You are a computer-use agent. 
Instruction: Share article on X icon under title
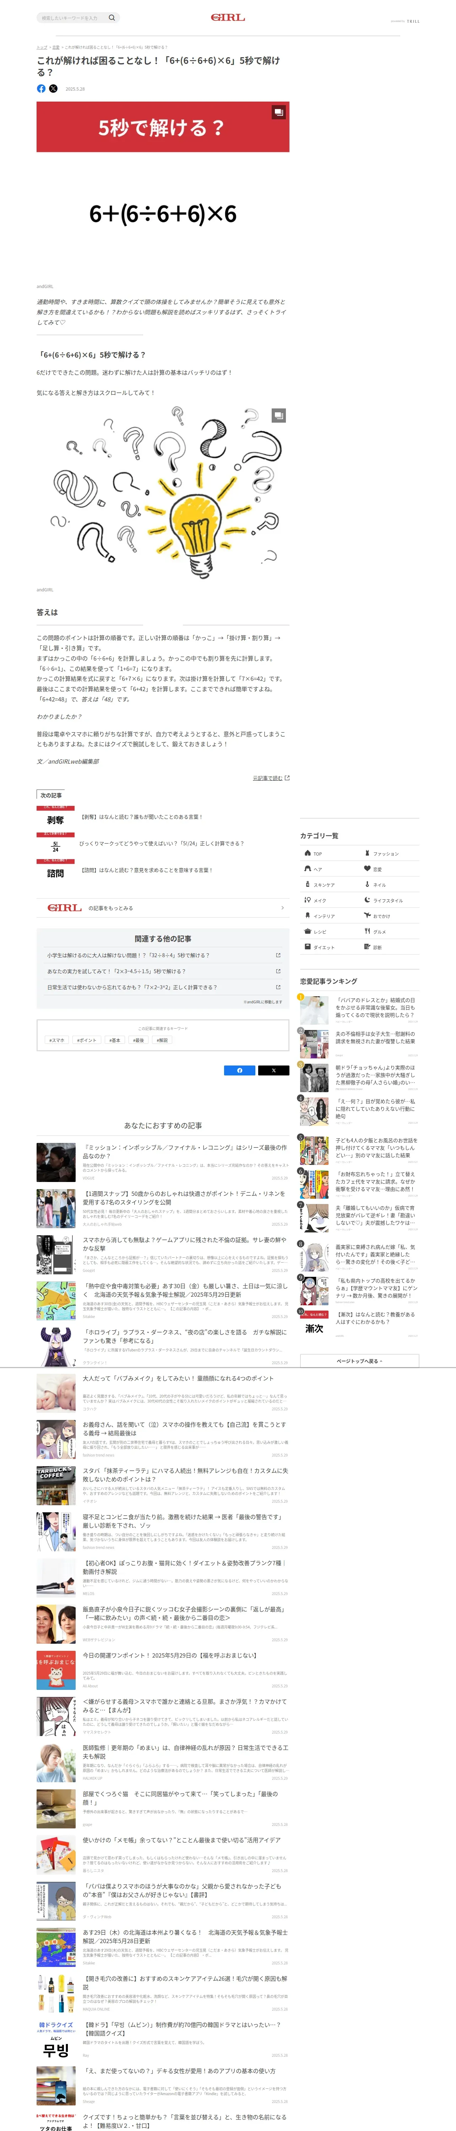pos(53,88)
